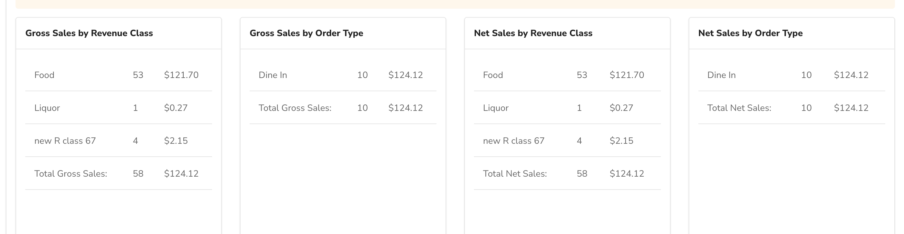Click Dine In label in Net Sales by Order Type
The height and width of the screenshot is (234, 904).
(721, 75)
